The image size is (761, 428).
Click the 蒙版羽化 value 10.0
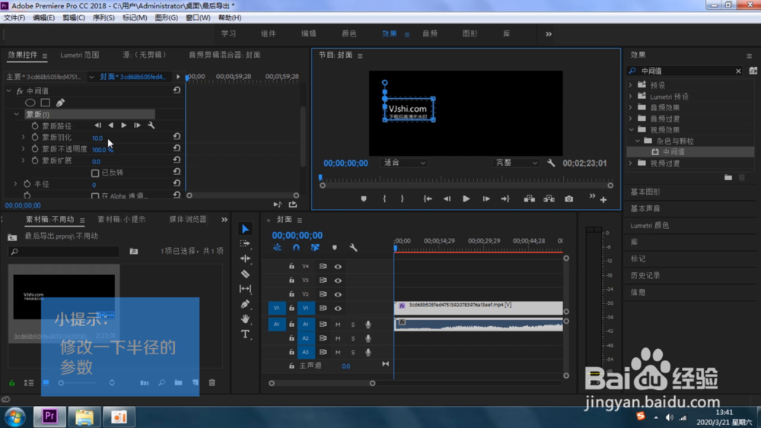pyautogui.click(x=97, y=138)
